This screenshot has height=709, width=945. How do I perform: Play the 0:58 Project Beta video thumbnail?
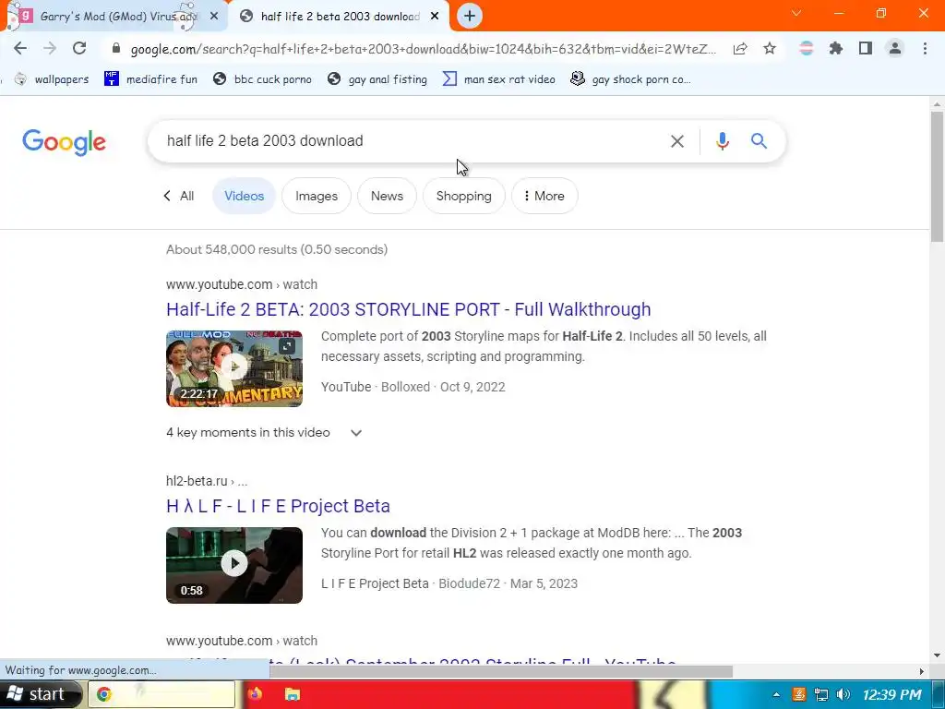[234, 565]
